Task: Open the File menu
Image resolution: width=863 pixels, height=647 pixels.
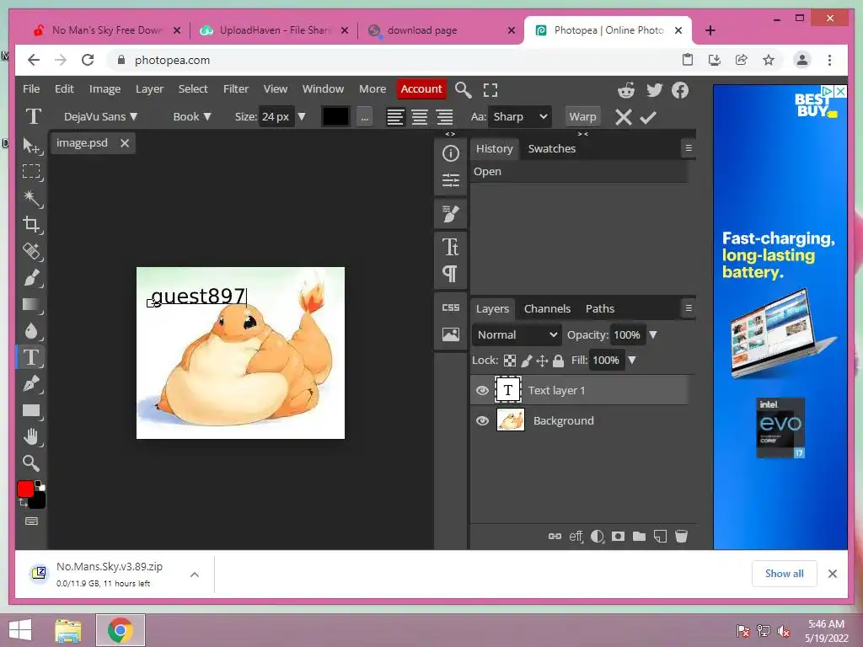Action: coord(31,88)
